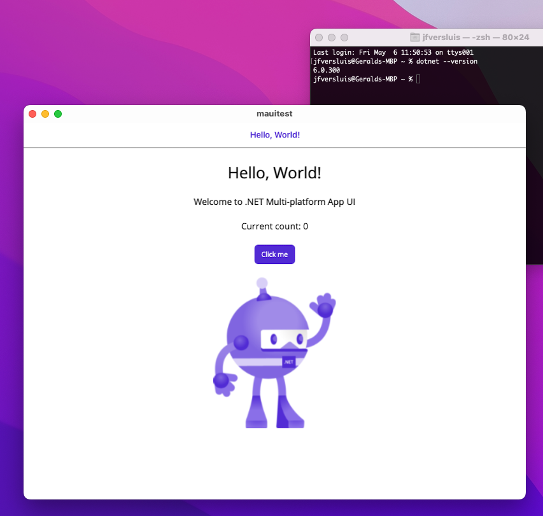Select the 'mauitest' window title text
Viewport: 543px width, 516px height.
pyautogui.click(x=274, y=114)
